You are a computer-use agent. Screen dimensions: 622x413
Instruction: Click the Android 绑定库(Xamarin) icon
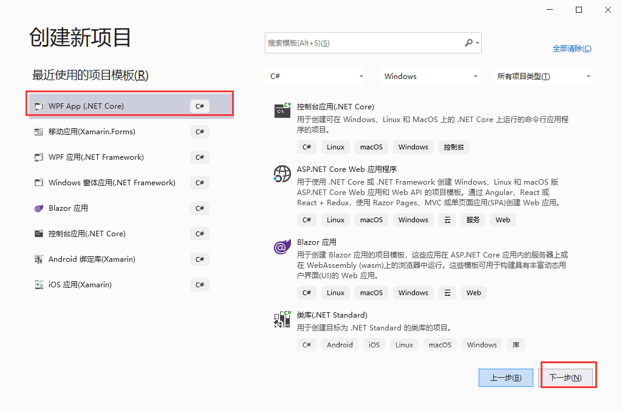tap(38, 259)
